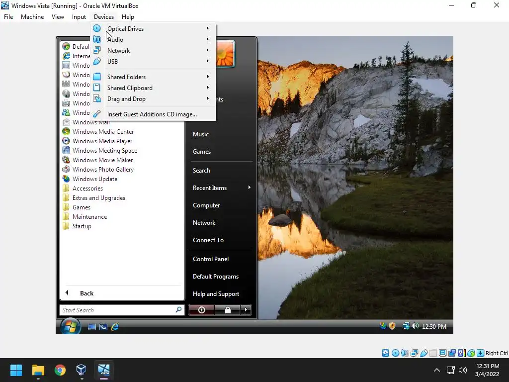The width and height of the screenshot is (509, 382).
Task: Open Help and Support in Start menu
Action: (x=216, y=293)
